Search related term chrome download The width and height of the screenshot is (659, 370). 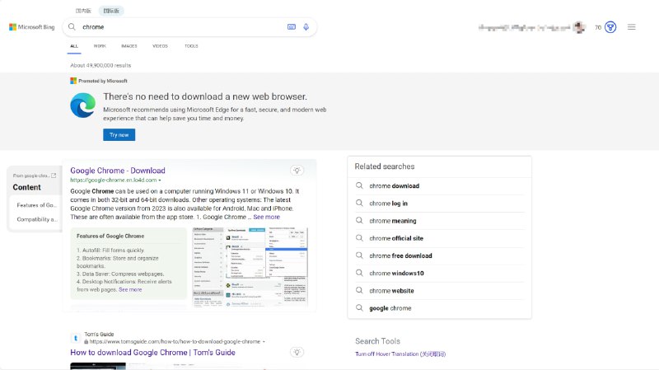[395, 186]
